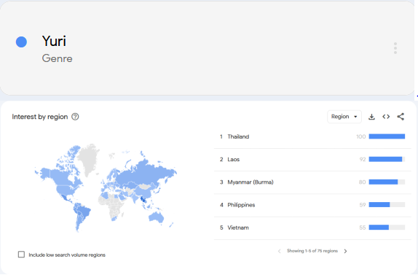This screenshot has width=418, height=275.
Task: Enable Include low search volume regions
Action: click(21, 255)
